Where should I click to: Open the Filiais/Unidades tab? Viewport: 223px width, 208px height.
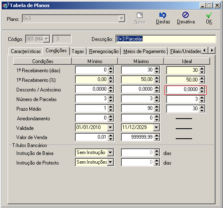(x=186, y=51)
